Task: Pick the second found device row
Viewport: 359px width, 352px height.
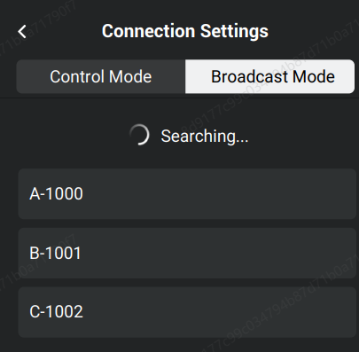Action: pos(187,253)
